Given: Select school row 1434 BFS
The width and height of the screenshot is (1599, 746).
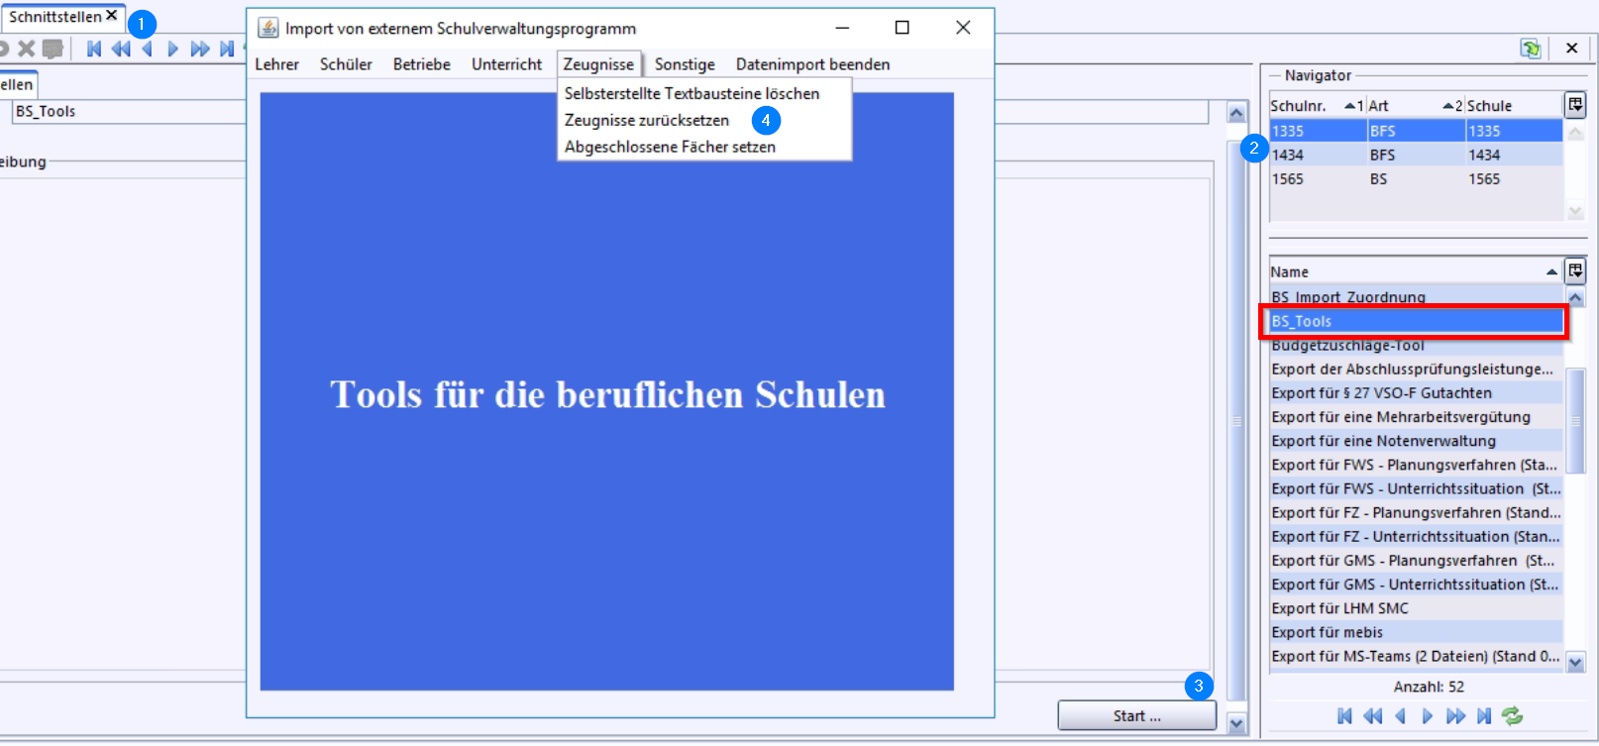Looking at the screenshot, I should pyautogui.click(x=1416, y=155).
